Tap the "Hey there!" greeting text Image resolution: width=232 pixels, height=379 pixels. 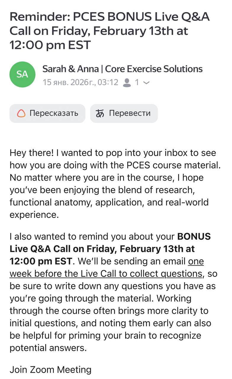tap(30, 153)
